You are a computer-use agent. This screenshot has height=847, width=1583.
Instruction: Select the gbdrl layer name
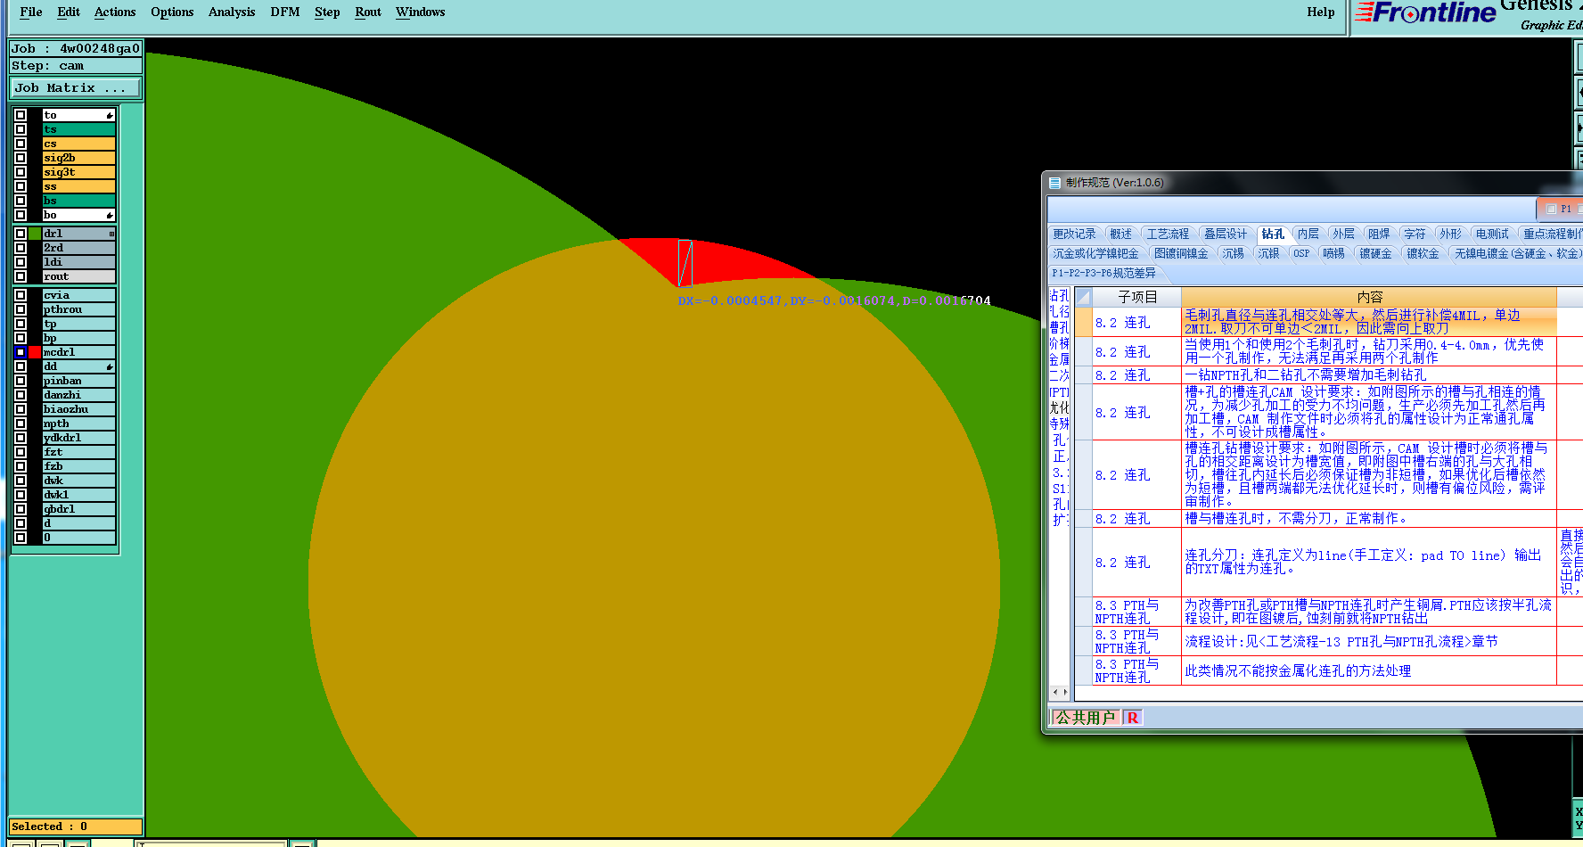79,509
